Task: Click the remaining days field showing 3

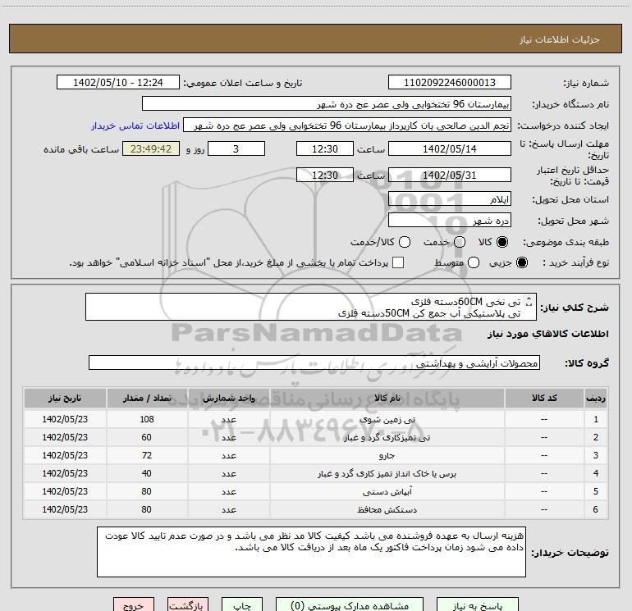Action: pos(236,148)
